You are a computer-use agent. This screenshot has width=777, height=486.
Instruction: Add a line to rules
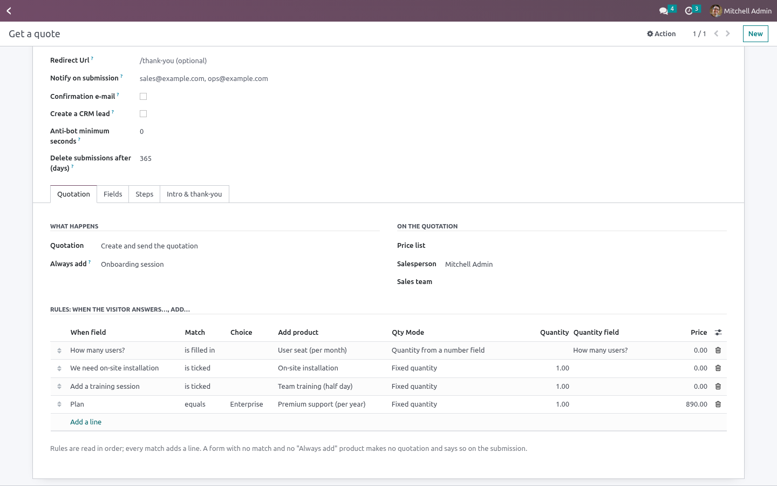pos(86,422)
